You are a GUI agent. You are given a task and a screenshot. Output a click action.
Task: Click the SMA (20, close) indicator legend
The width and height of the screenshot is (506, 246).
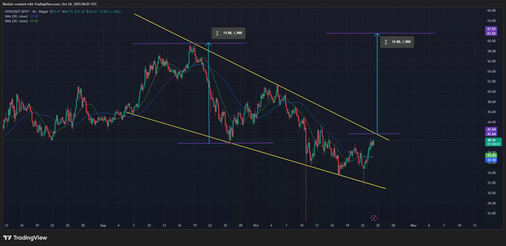coord(16,21)
